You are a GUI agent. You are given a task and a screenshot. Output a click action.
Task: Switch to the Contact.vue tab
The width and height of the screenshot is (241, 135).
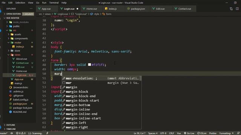click(x=185, y=9)
